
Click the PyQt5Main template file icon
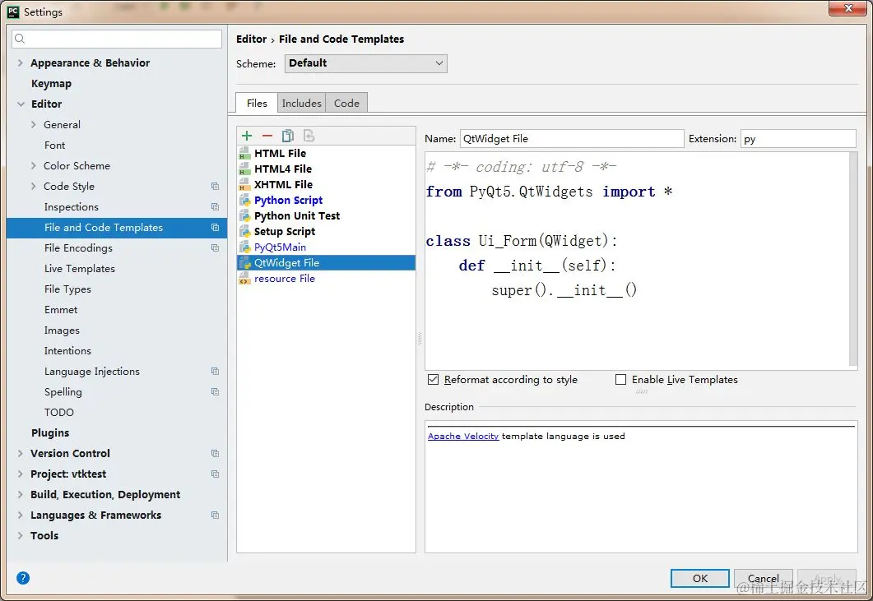(x=244, y=247)
